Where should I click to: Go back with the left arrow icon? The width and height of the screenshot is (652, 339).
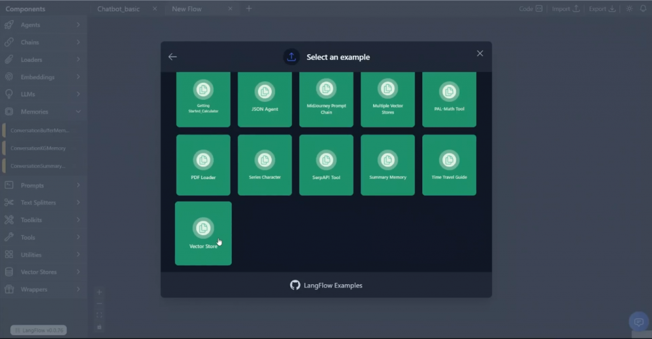coord(173,57)
